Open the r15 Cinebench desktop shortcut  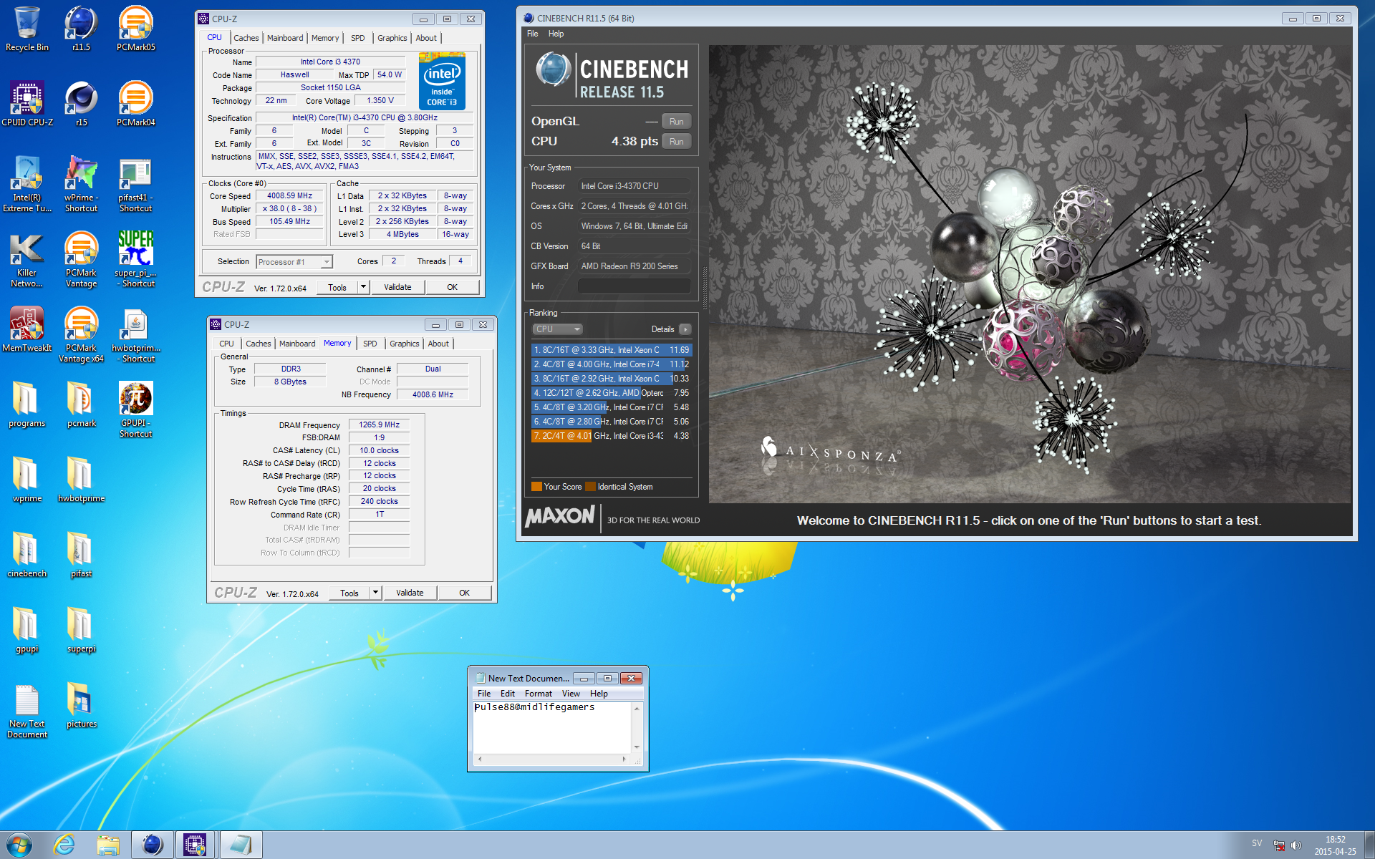[x=81, y=104]
